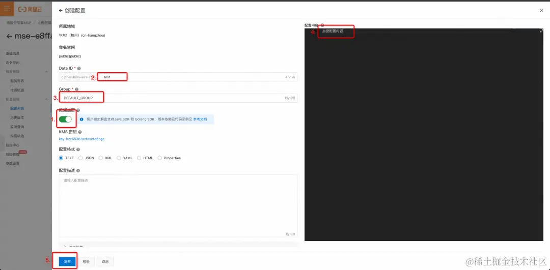This screenshot has width=550, height=270.
Task: Collapse the 服务管理 sidebar section
Action: pyautogui.click(x=47, y=72)
